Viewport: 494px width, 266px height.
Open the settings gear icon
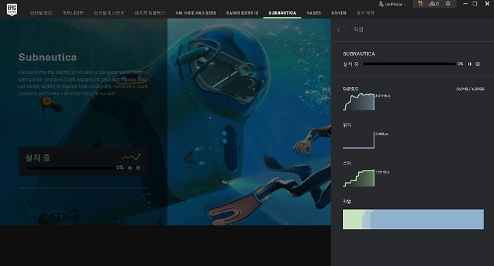coord(448,4)
